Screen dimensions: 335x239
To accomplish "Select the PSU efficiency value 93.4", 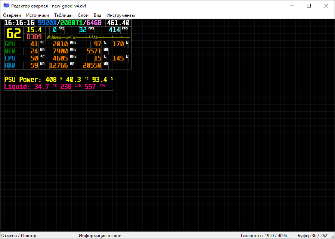I will (x=100, y=80).
